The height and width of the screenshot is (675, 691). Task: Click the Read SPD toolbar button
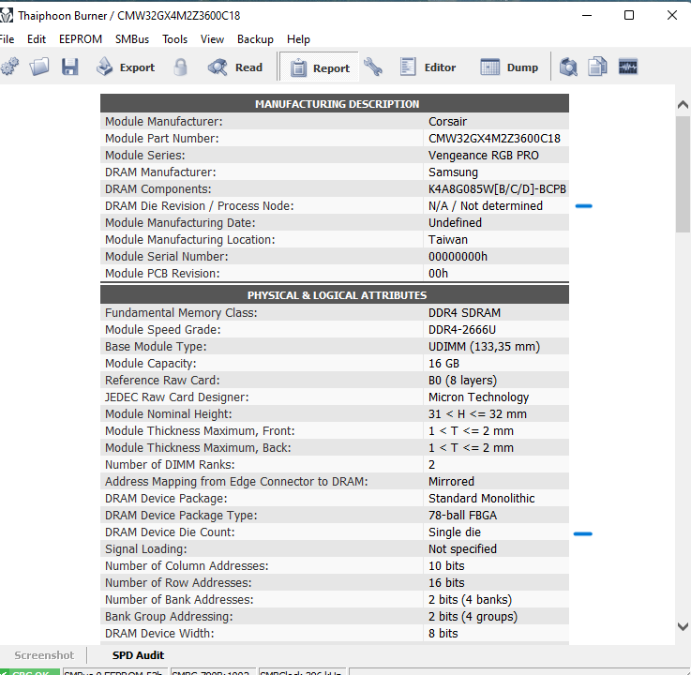tap(235, 67)
